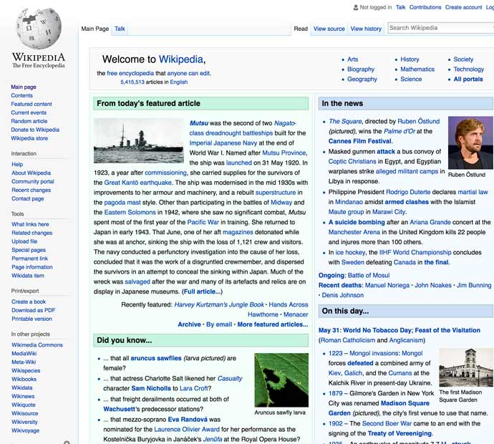Open Upload file in Tools

[24, 241]
